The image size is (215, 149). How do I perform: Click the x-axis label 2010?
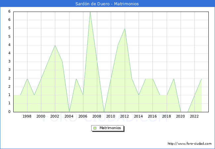(x=111, y=116)
